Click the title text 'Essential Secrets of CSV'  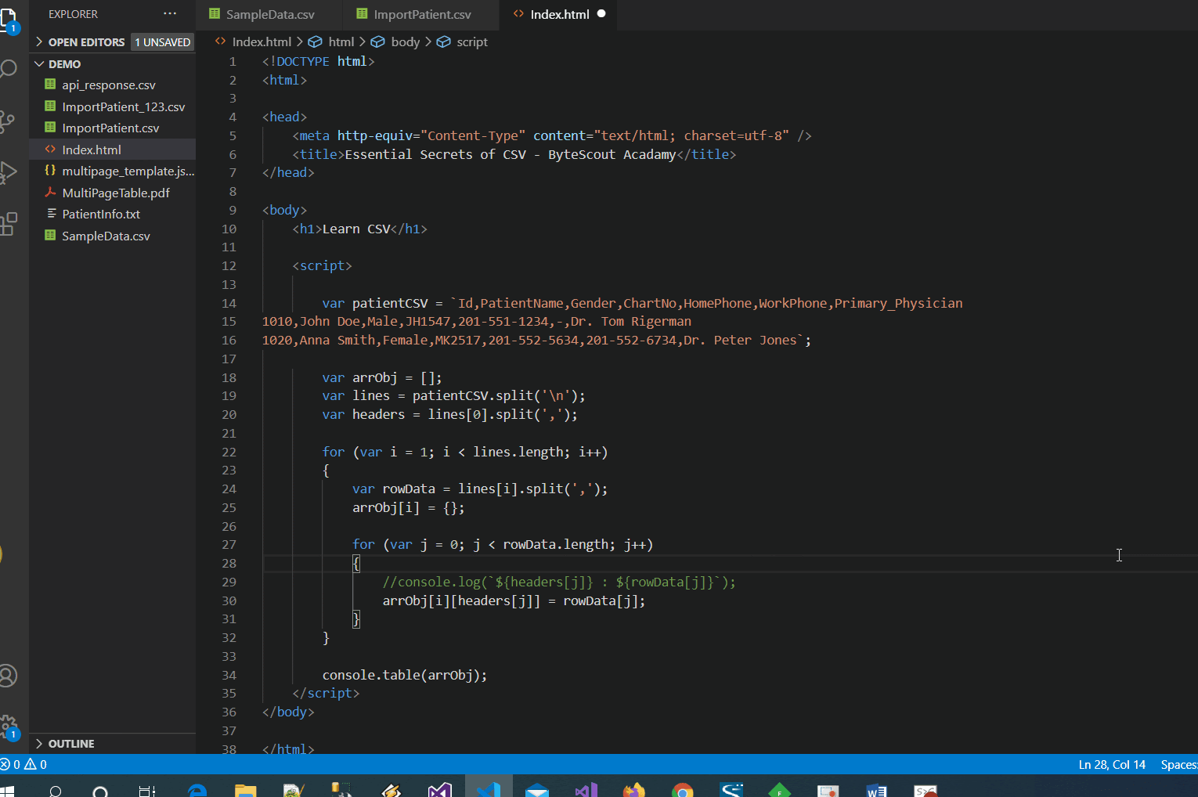435,154
